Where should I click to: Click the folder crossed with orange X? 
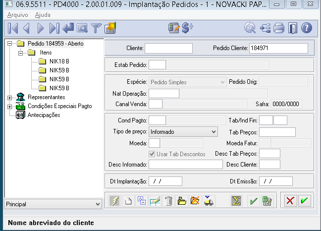(195, 201)
